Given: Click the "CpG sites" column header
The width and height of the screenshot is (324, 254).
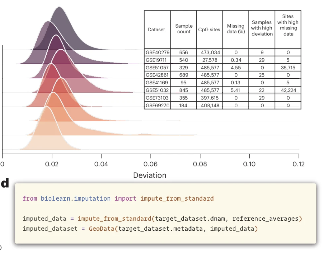Looking at the screenshot, I should click(209, 29).
